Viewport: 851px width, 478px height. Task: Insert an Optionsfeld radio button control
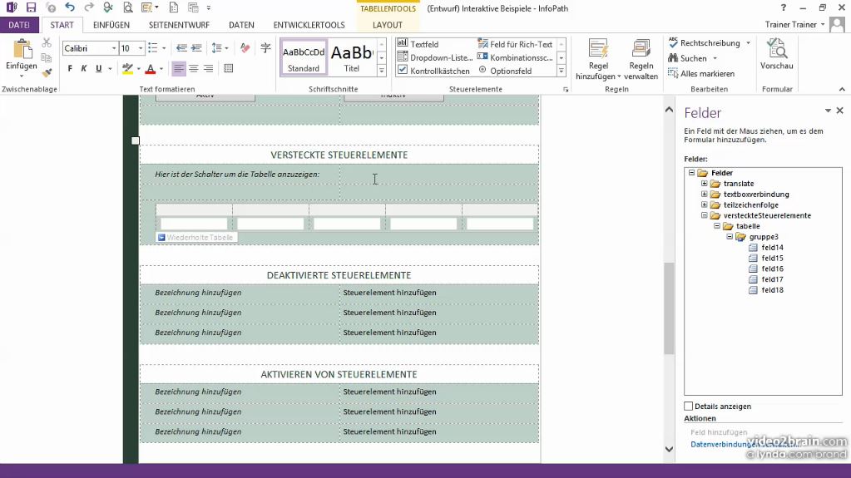click(x=505, y=71)
